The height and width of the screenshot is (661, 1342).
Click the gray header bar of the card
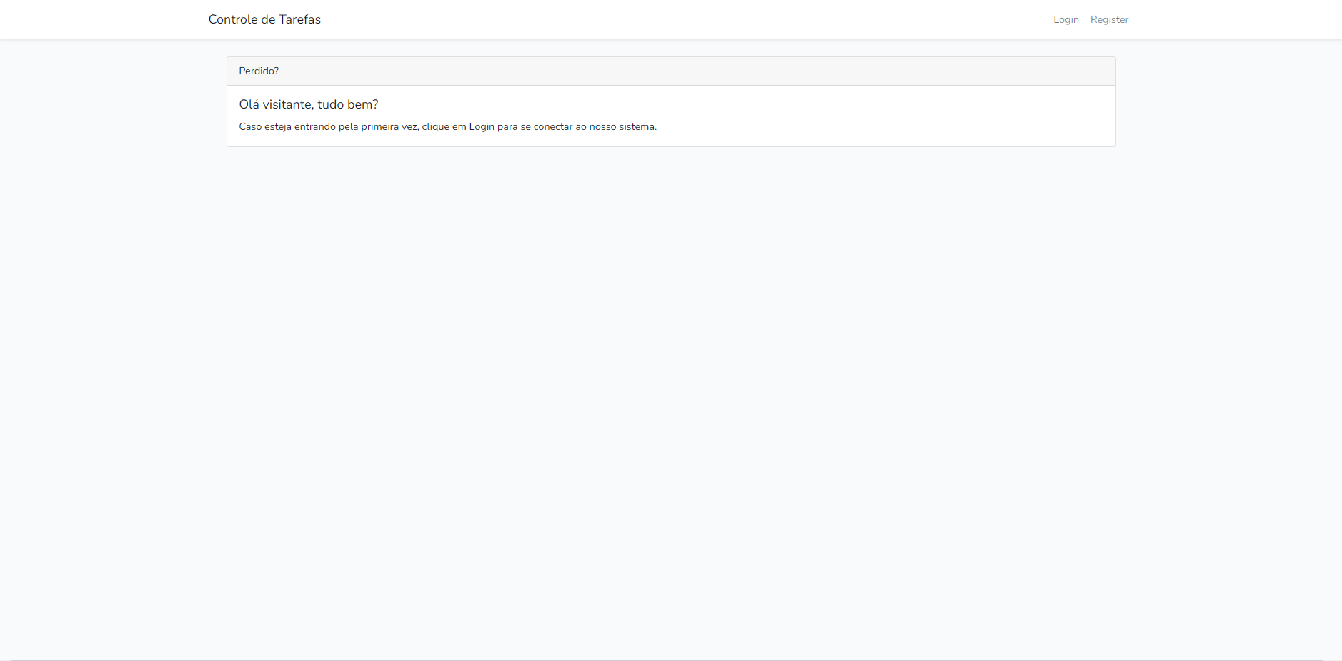point(671,71)
